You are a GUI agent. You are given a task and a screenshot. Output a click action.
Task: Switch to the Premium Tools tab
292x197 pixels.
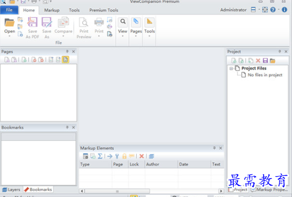(104, 10)
